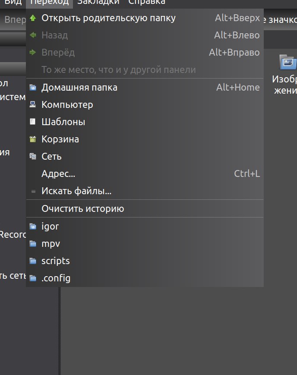Click the Computer monitor icon

tap(33, 105)
